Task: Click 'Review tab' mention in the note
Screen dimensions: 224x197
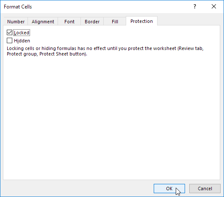Action: tap(191, 48)
